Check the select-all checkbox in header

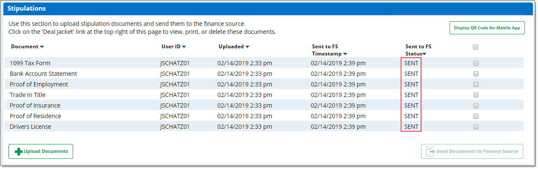(x=475, y=47)
